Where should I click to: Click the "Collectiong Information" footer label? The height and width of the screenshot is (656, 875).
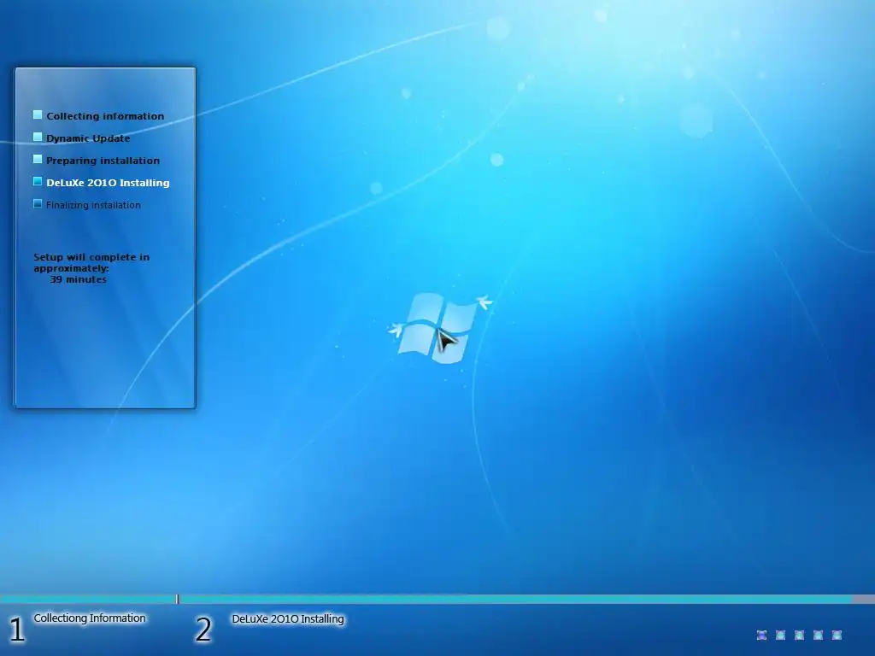pyautogui.click(x=89, y=618)
